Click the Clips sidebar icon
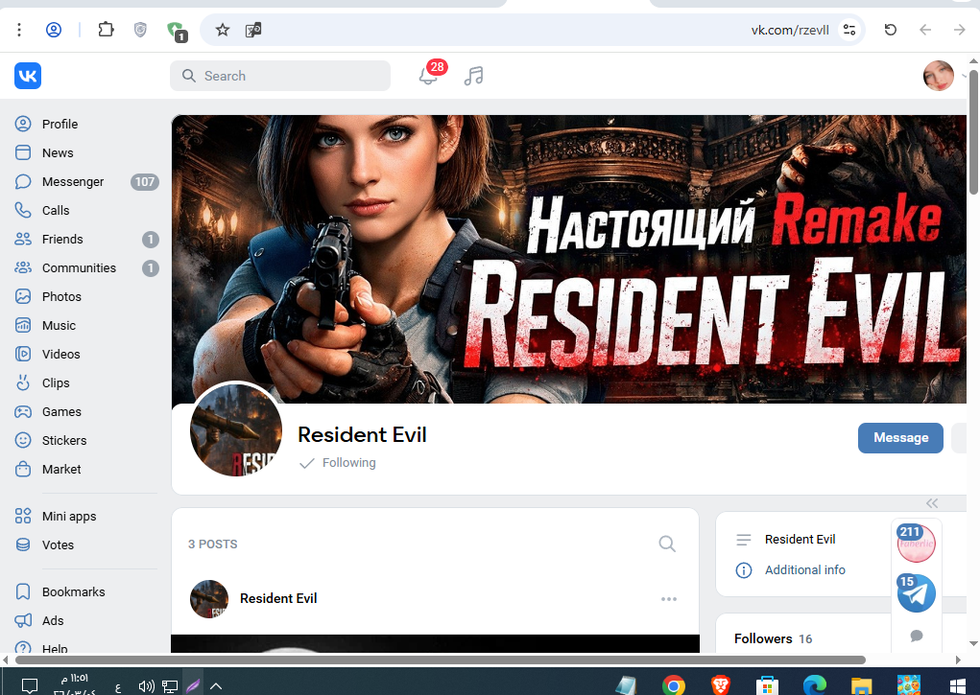This screenshot has height=695, width=980. click(x=23, y=382)
